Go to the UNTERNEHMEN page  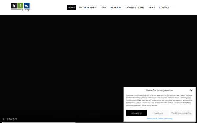[88, 8]
